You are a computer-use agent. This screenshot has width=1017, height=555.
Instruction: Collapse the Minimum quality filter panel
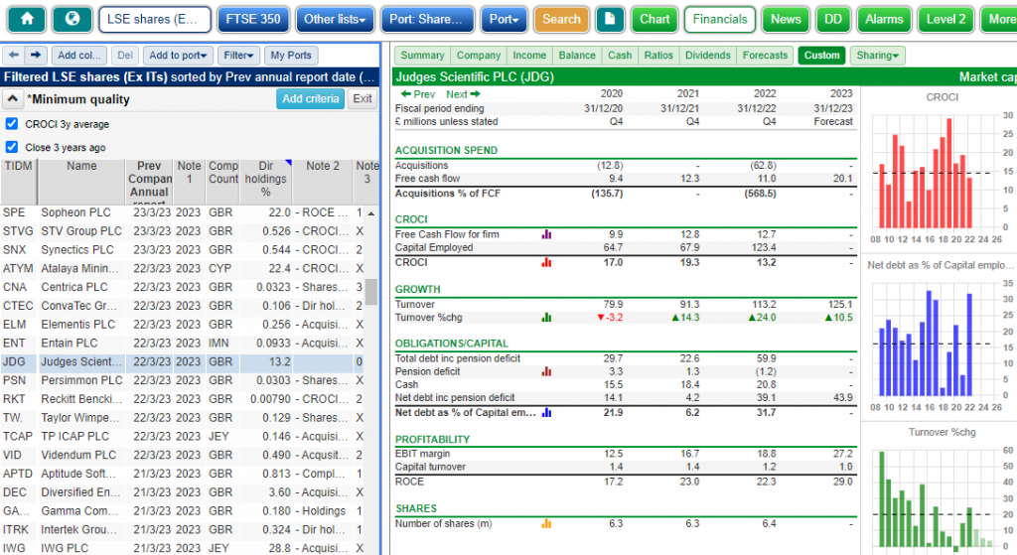(12, 99)
